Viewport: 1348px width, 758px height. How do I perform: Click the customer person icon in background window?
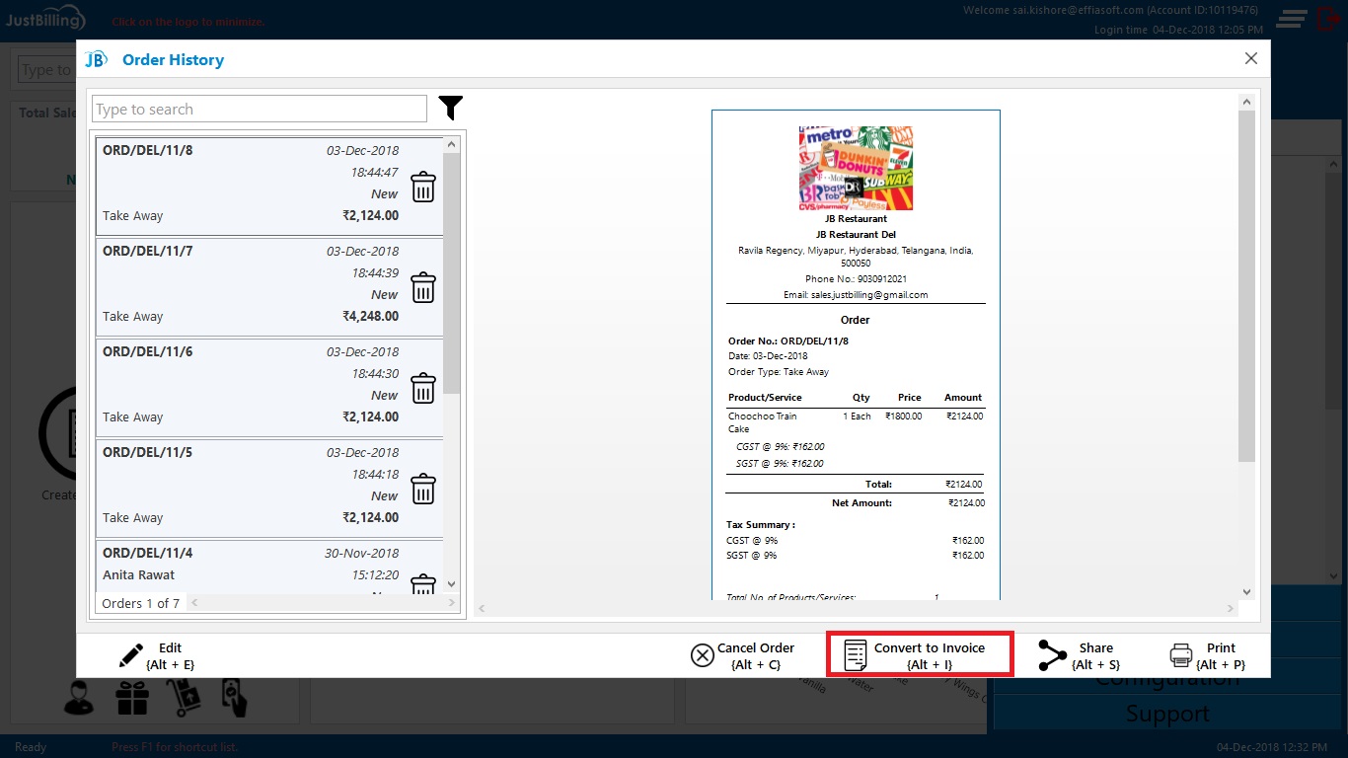(79, 699)
